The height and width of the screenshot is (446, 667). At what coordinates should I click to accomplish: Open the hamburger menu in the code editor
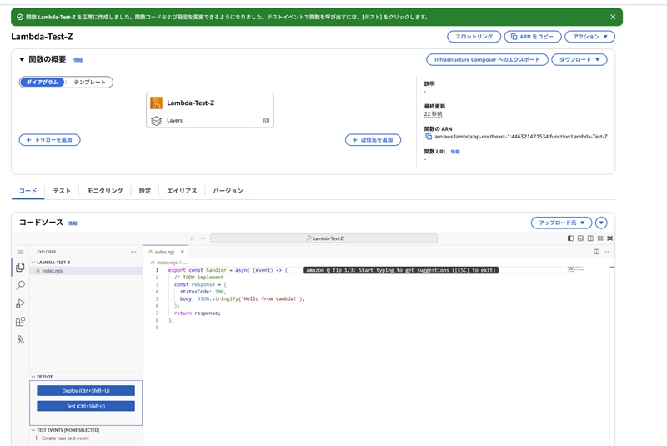(x=20, y=252)
